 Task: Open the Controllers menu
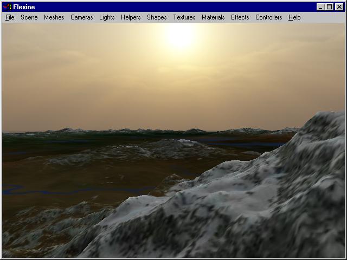pyautogui.click(x=269, y=17)
